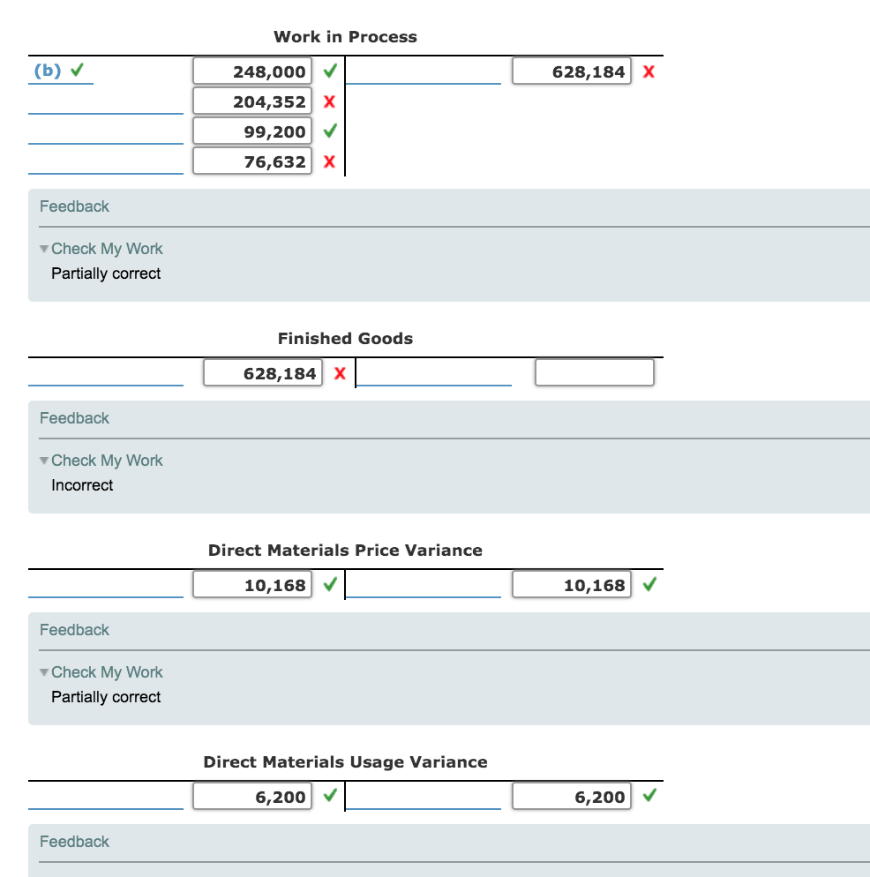870x877 pixels.
Task: Select the blank debit account field in Finished Goods
Action: click(106, 378)
